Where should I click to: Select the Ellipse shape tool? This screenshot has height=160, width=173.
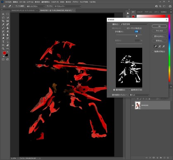3,45
